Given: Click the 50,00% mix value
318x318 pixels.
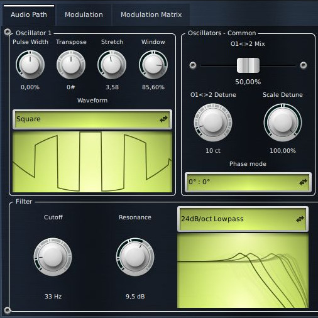Looking at the screenshot, I should [x=248, y=82].
